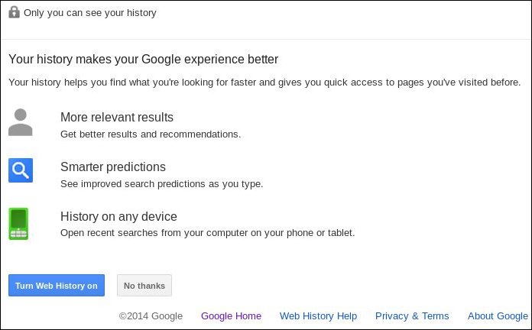Select the 'Your history makes your Google experience better' heading

click(143, 59)
